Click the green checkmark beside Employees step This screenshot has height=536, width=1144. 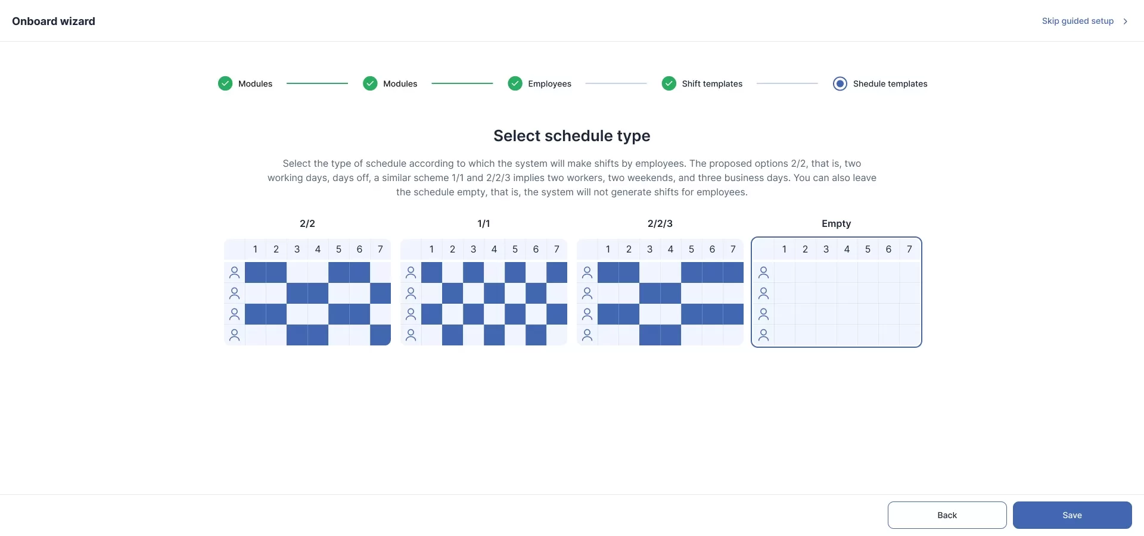point(515,83)
